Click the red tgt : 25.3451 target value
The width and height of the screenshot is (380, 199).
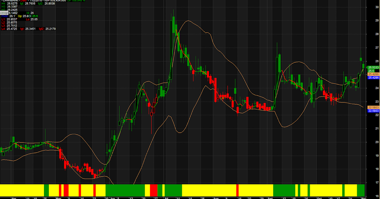pos(28,29)
